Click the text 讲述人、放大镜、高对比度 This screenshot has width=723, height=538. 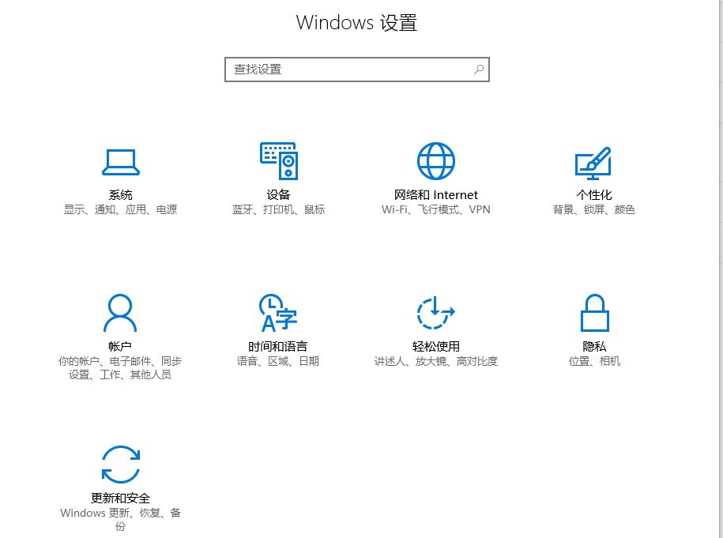tap(435, 362)
